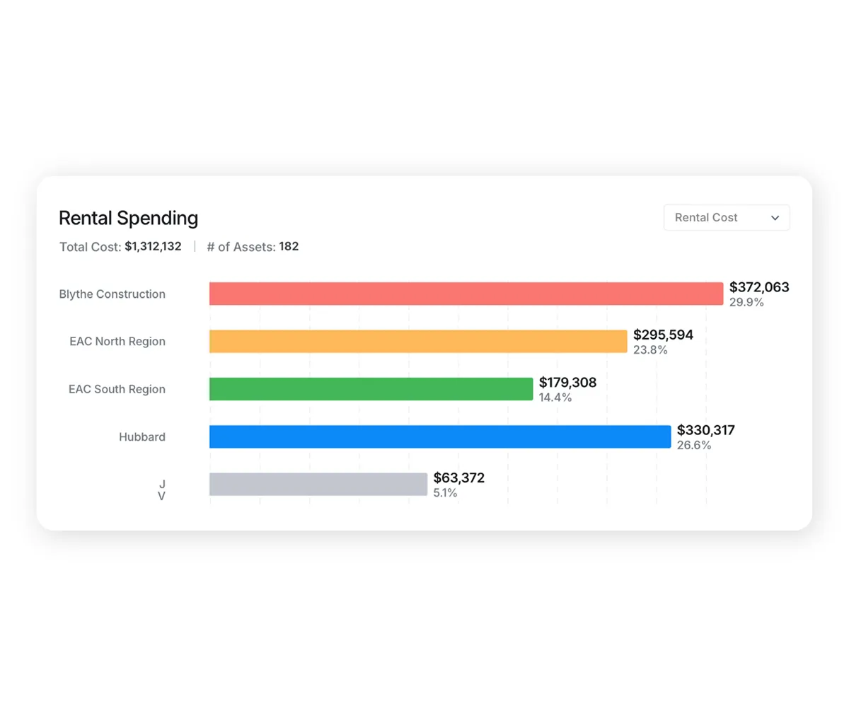This screenshot has height=706, width=849.
Task: Click the Total Cost value $1,312,132
Action: point(153,246)
